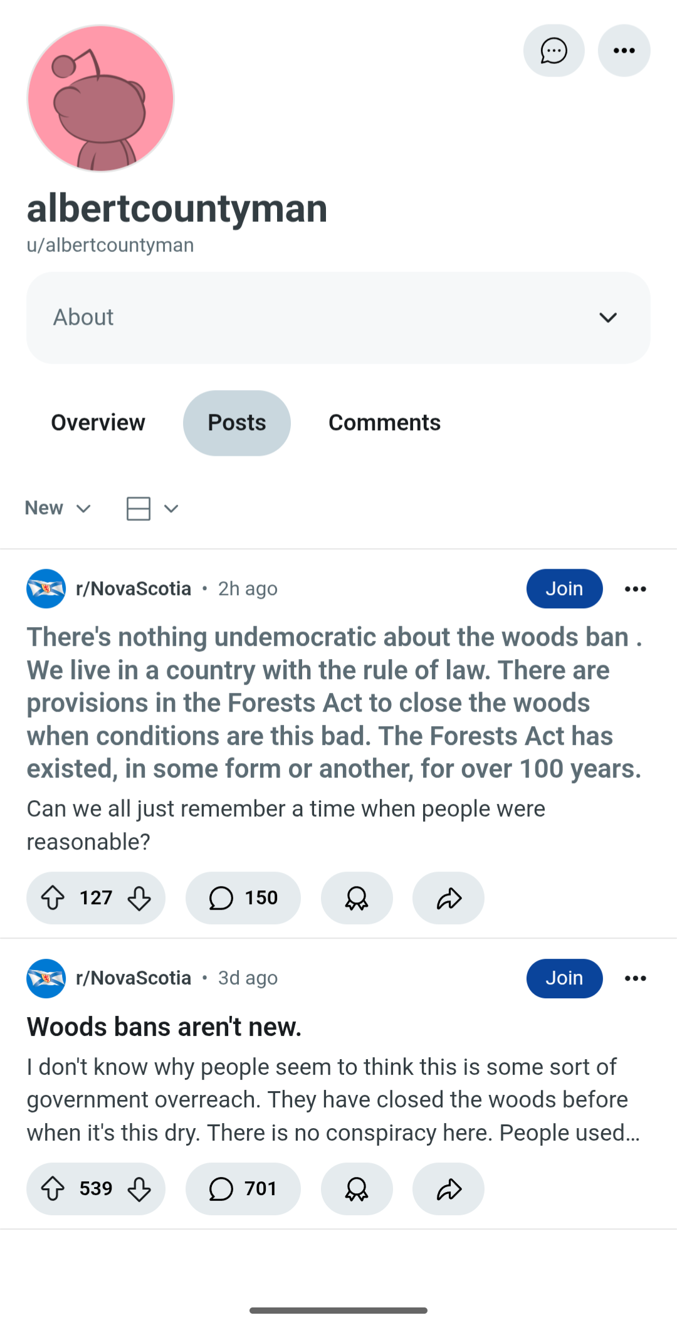Open chat with albertcountyman

(x=554, y=51)
